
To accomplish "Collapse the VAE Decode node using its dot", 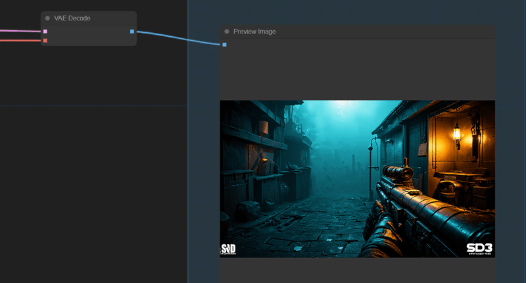I will coord(47,18).
